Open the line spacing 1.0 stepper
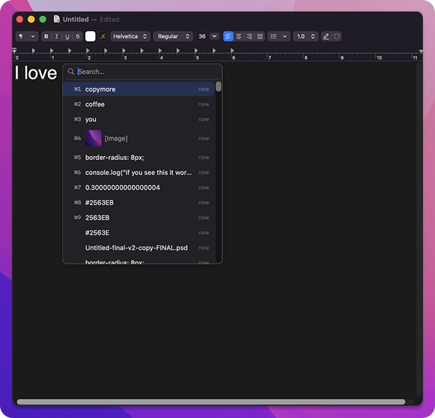435x418 pixels. 305,36
